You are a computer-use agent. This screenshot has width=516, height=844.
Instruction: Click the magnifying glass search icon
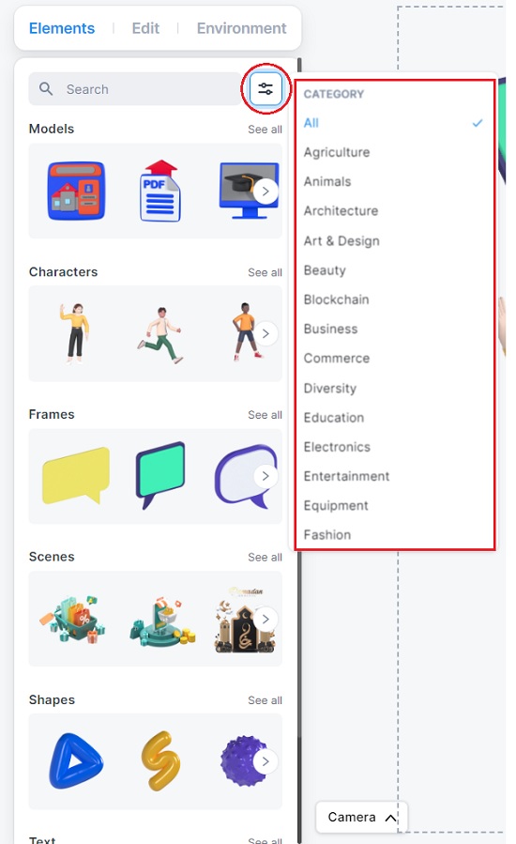point(46,89)
